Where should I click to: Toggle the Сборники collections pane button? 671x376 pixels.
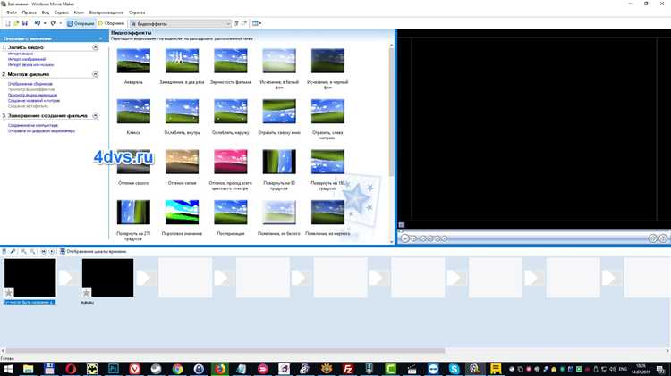coord(111,23)
